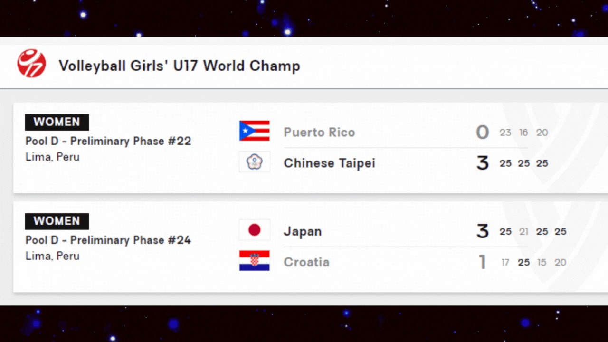This screenshot has width=608, height=342.
Task: Select the Puerto Rico team name
Action: [319, 132]
